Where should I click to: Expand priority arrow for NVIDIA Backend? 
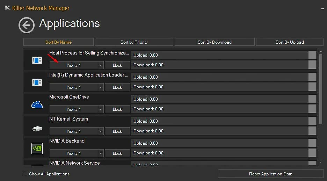[x=101, y=153]
